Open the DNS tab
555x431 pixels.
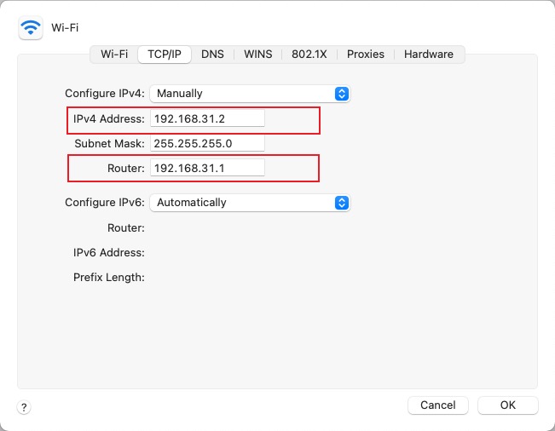point(212,55)
